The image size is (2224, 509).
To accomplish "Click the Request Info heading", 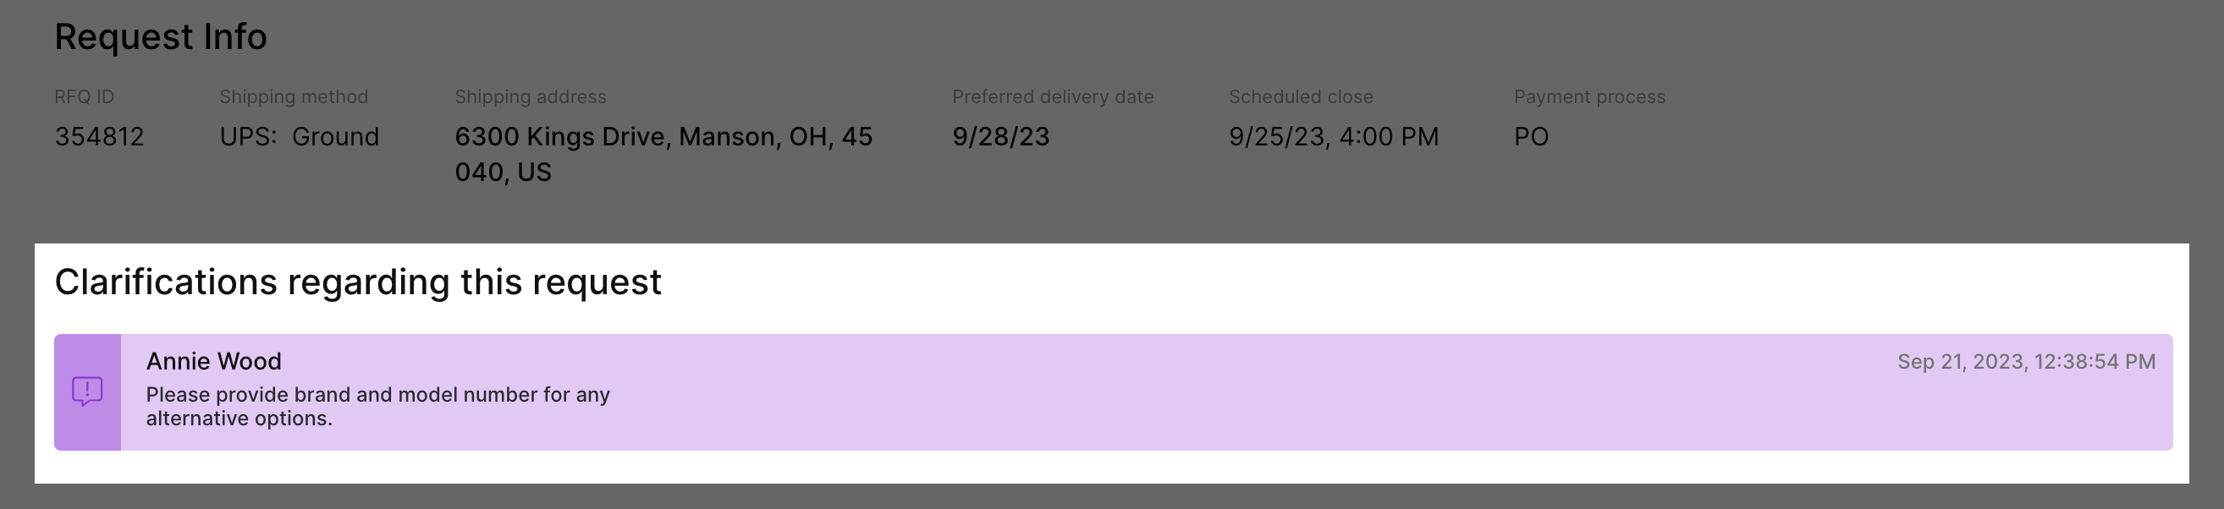I will 161,37.
